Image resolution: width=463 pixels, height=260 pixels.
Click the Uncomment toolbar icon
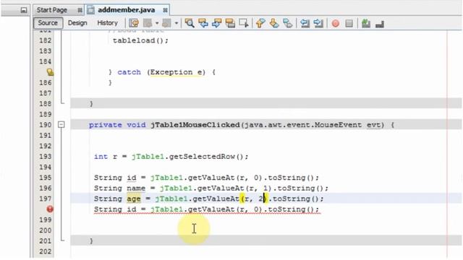click(x=380, y=24)
